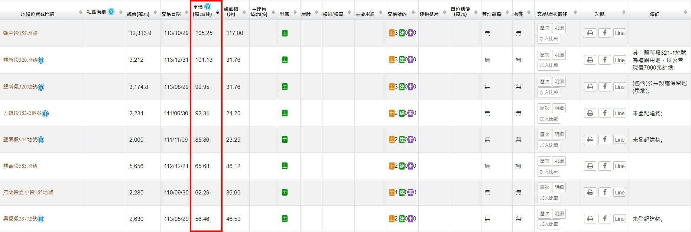This screenshot has width=691, height=232.
Task: Click the print icon in the 鹽中段158地號 row
Action: [590, 33]
